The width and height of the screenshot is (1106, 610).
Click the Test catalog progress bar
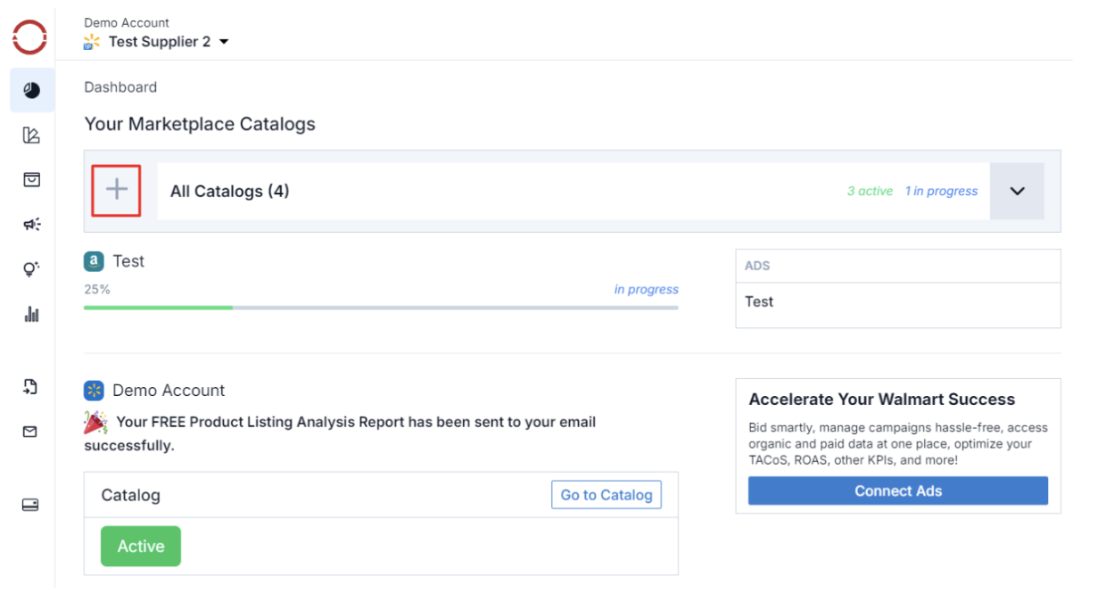(x=381, y=308)
